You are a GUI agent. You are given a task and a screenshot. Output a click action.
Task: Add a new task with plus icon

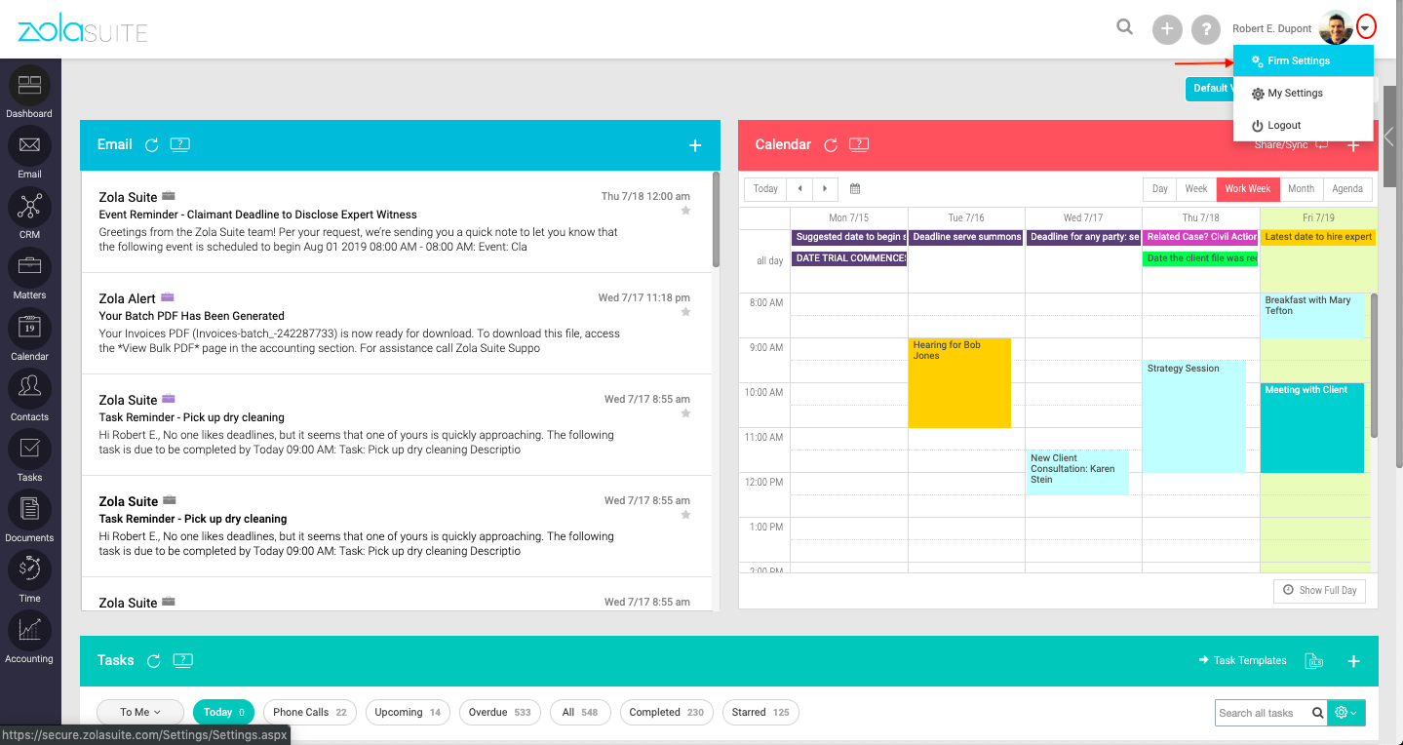1353,661
